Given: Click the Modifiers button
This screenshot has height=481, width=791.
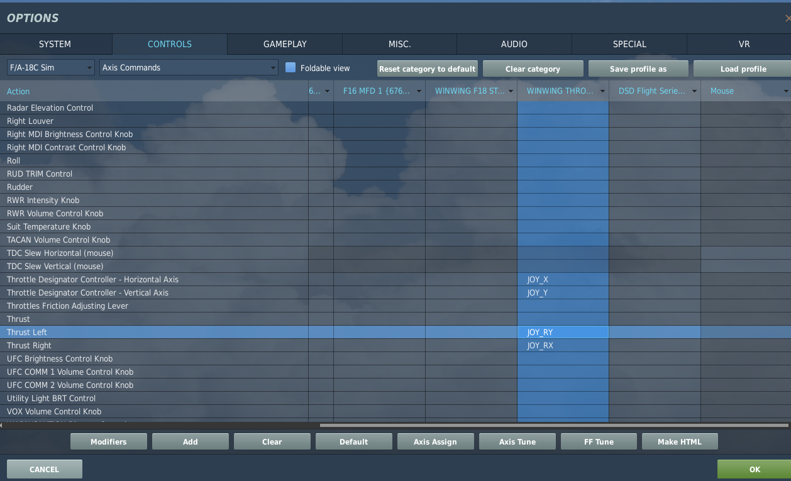Looking at the screenshot, I should pyautogui.click(x=109, y=441).
